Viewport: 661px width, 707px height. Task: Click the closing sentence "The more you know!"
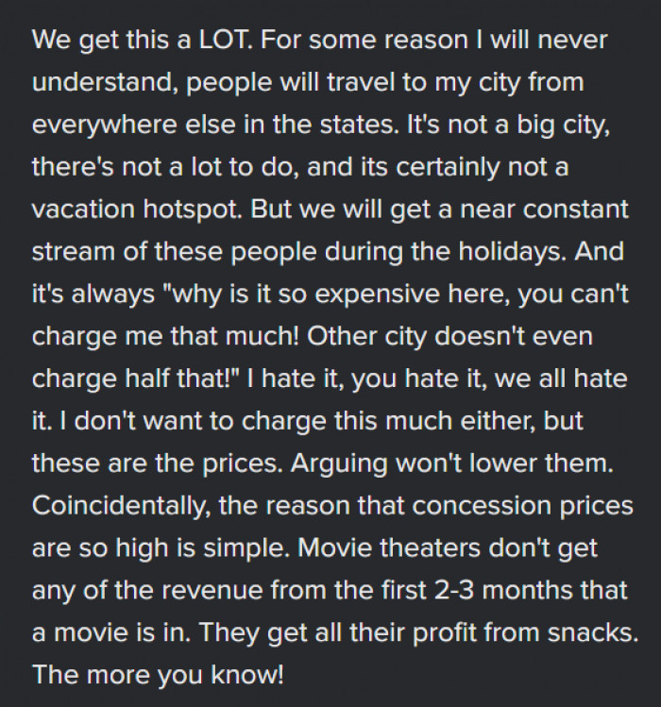tap(159, 675)
